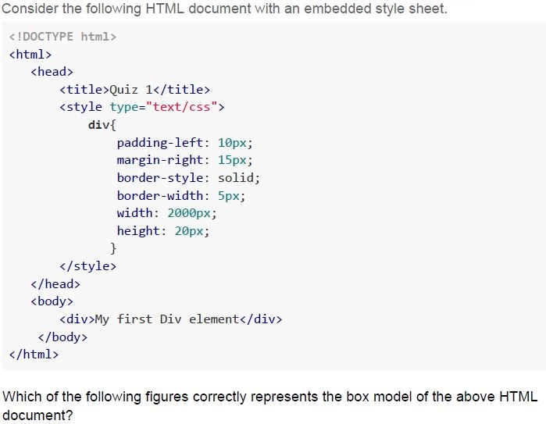Click the closing style tag
Image resolution: width=546 pixels, height=424 pixels.
click(x=87, y=266)
